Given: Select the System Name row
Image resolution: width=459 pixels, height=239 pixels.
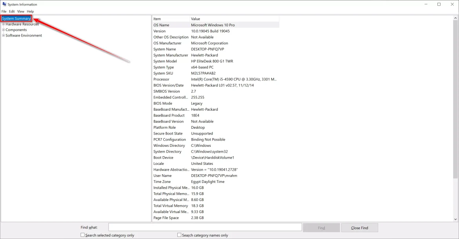Looking at the screenshot, I should (x=216, y=49).
